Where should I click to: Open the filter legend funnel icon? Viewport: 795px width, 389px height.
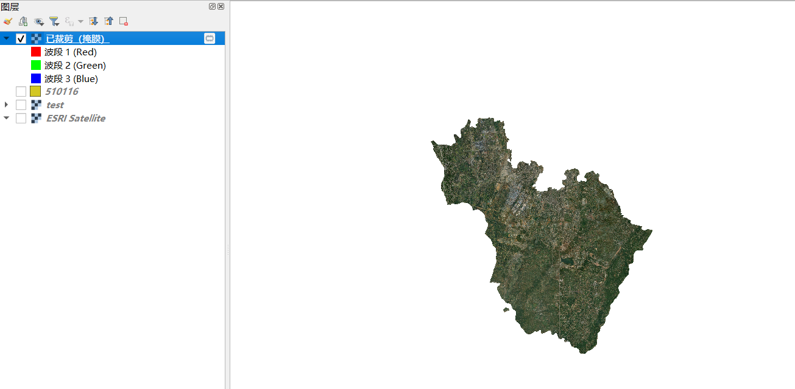(x=54, y=21)
